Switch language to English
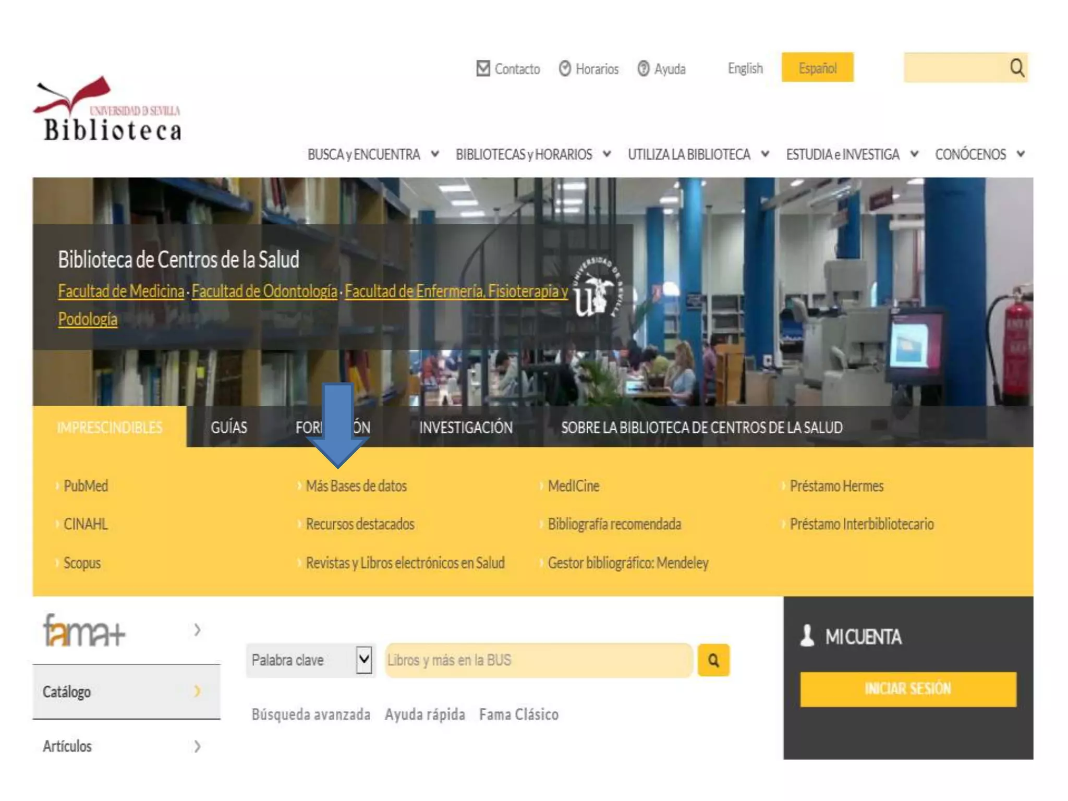The image size is (1068, 801). click(x=745, y=68)
